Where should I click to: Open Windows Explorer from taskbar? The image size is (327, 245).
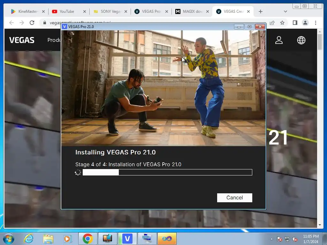[x=48, y=239]
